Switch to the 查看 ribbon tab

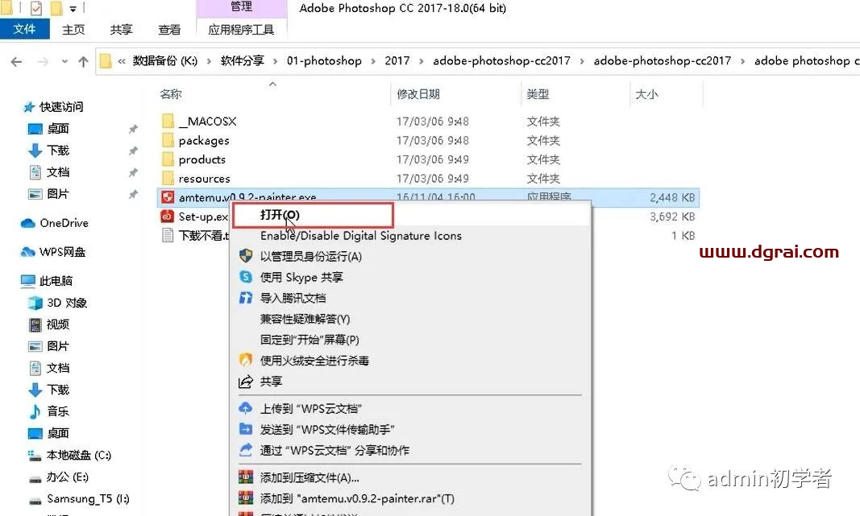click(x=169, y=30)
